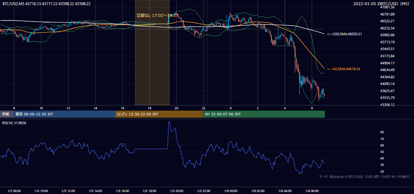
Task: Click the "1/5 20:00" time axis label
Action: (x=177, y=191)
